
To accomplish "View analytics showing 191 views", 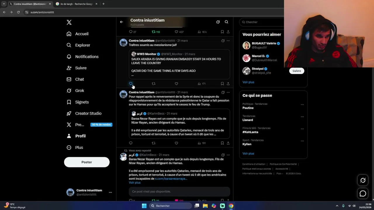I will (x=202, y=143).
